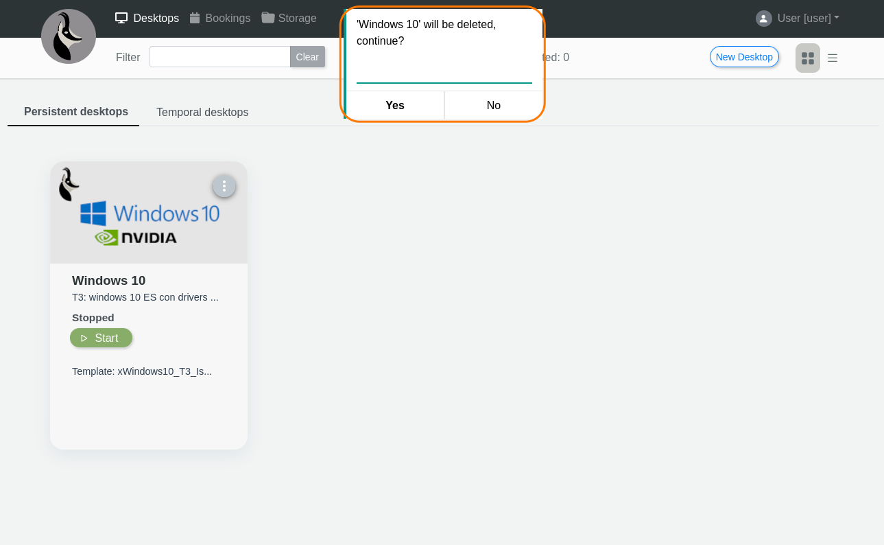Clear the desktop filter
Screen dimensions: 884x545
(307, 57)
